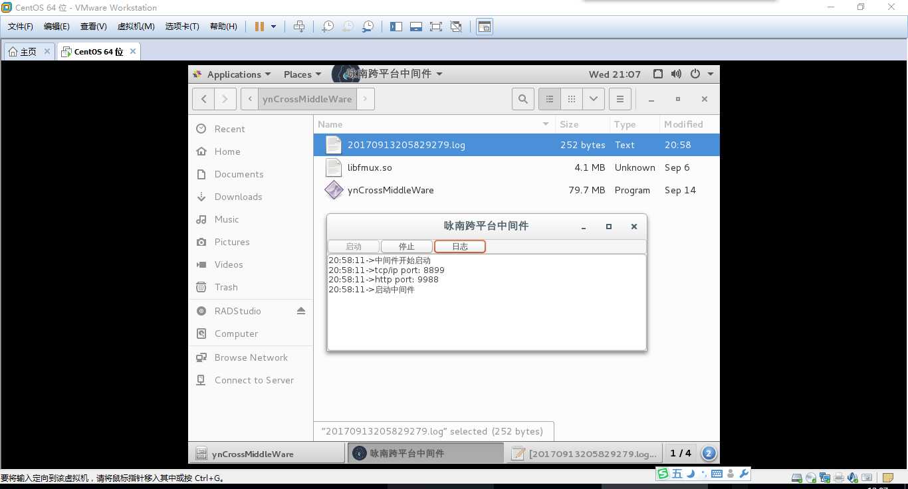This screenshot has width=908, height=489.
Task: Open the 编辑(E) menu
Action: [57, 27]
